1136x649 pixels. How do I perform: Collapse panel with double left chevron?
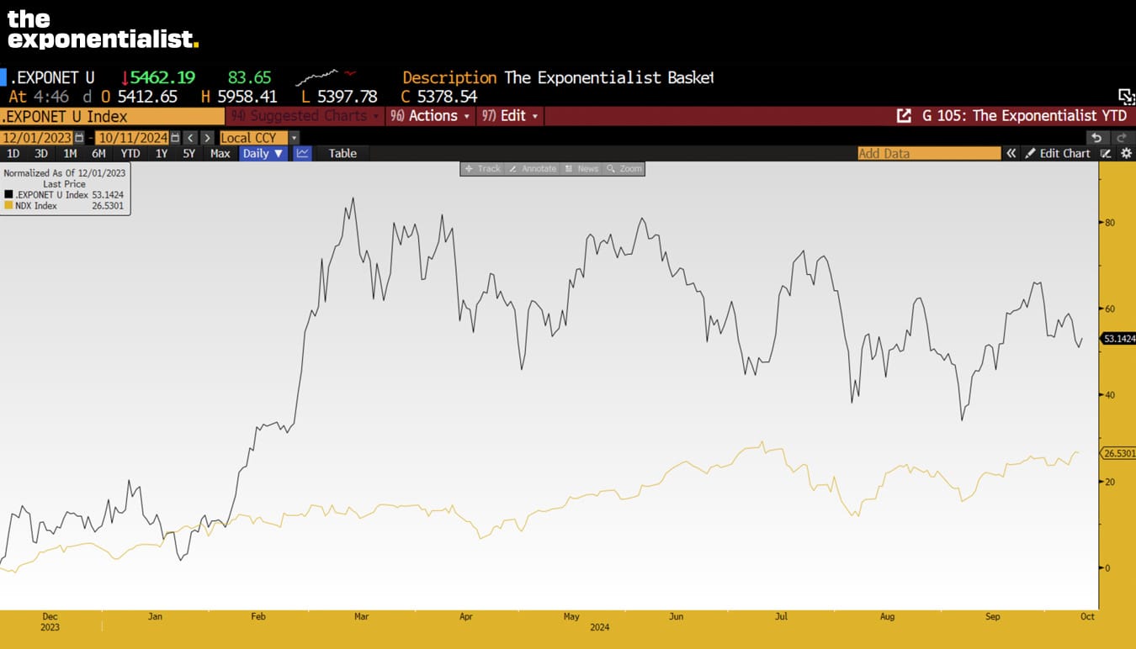pos(1011,153)
